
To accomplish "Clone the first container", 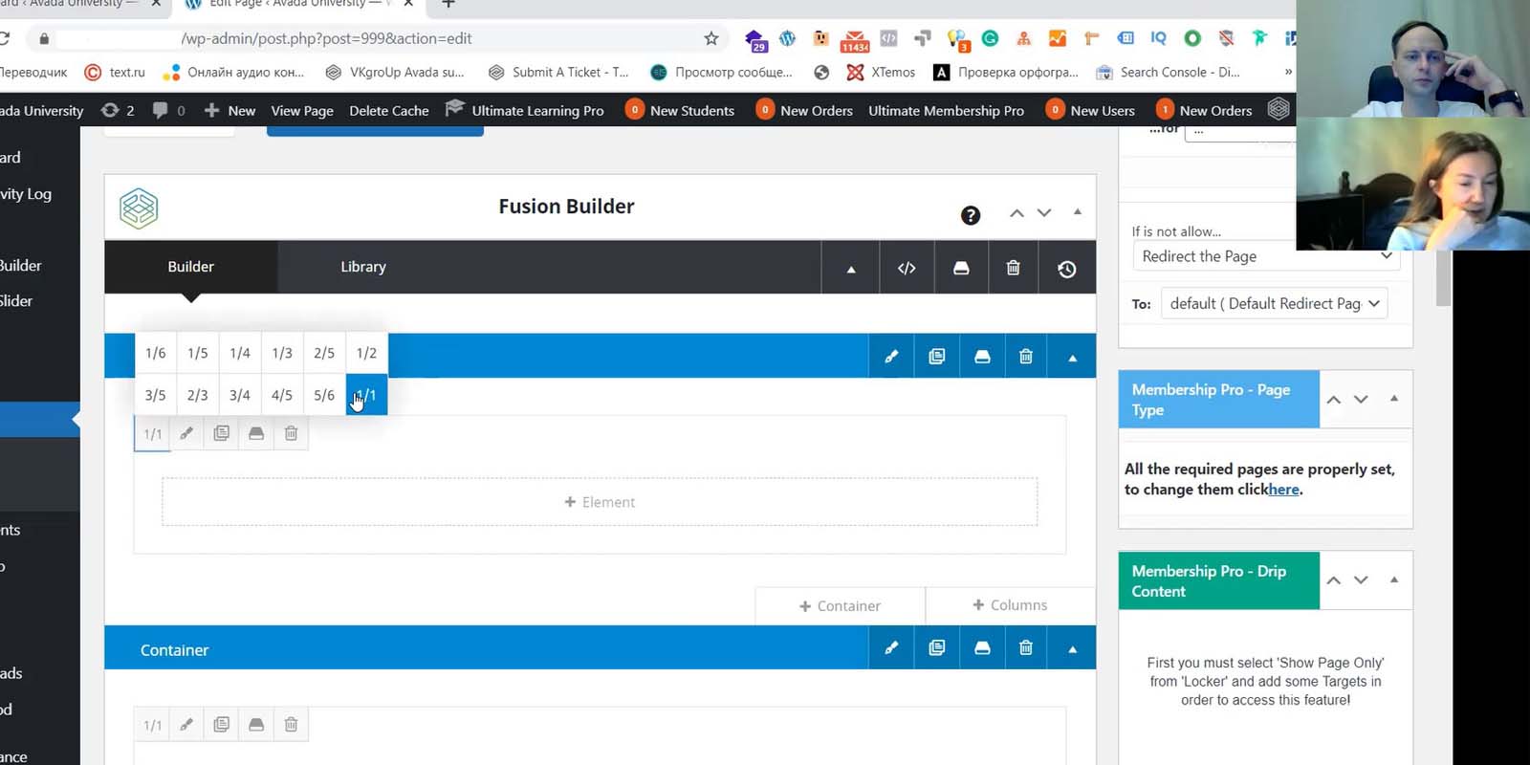I will click(937, 357).
